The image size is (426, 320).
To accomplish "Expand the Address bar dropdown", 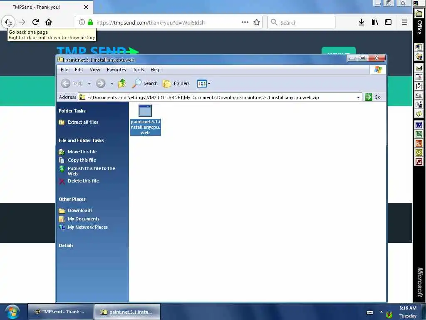I will [358, 97].
